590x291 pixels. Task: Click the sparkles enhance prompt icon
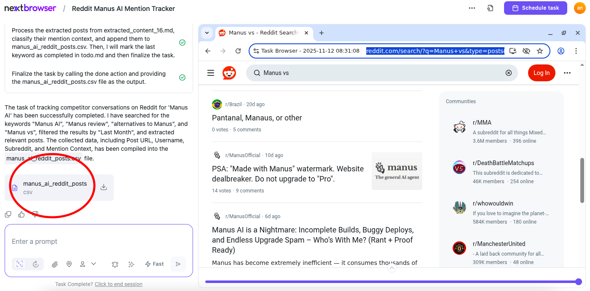click(131, 264)
